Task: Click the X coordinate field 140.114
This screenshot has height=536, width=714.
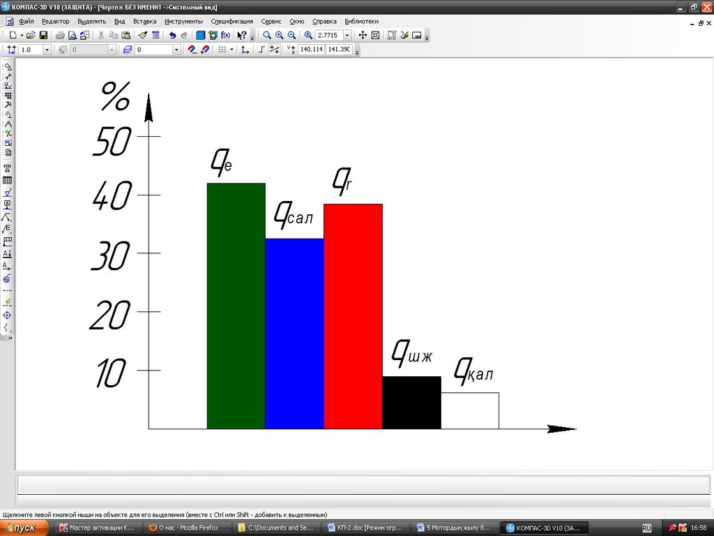Action: coord(312,50)
